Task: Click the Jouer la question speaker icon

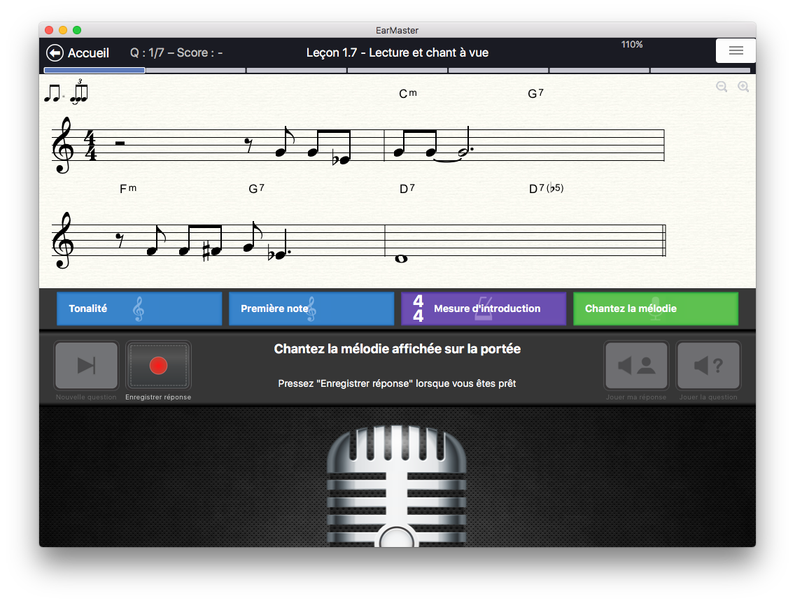Action: coord(708,365)
